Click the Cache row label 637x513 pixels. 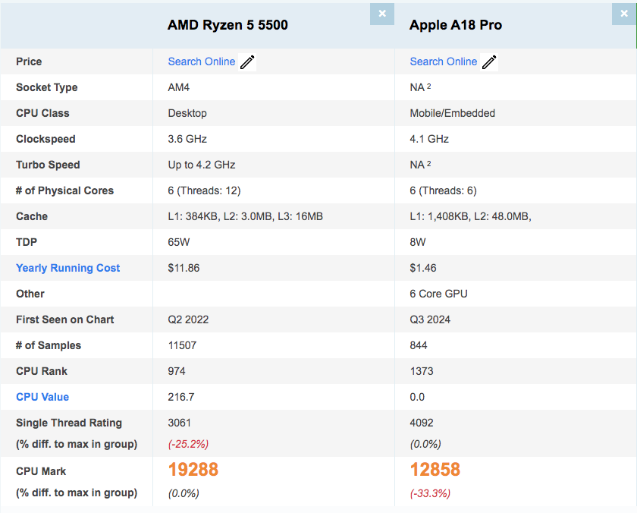(x=32, y=217)
